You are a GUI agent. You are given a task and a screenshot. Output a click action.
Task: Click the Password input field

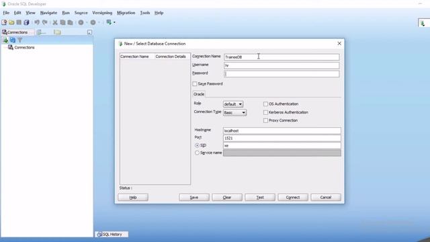[282, 74]
